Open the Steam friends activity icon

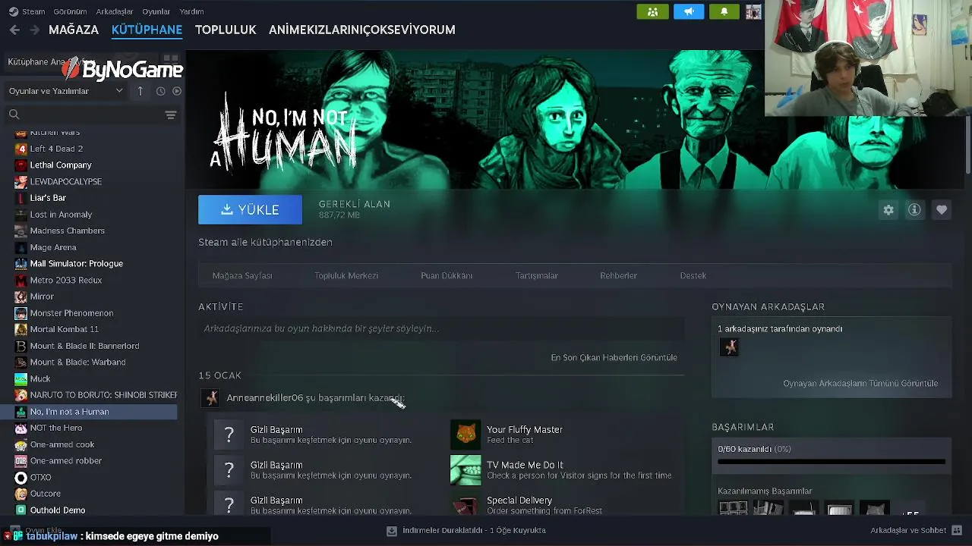click(652, 11)
